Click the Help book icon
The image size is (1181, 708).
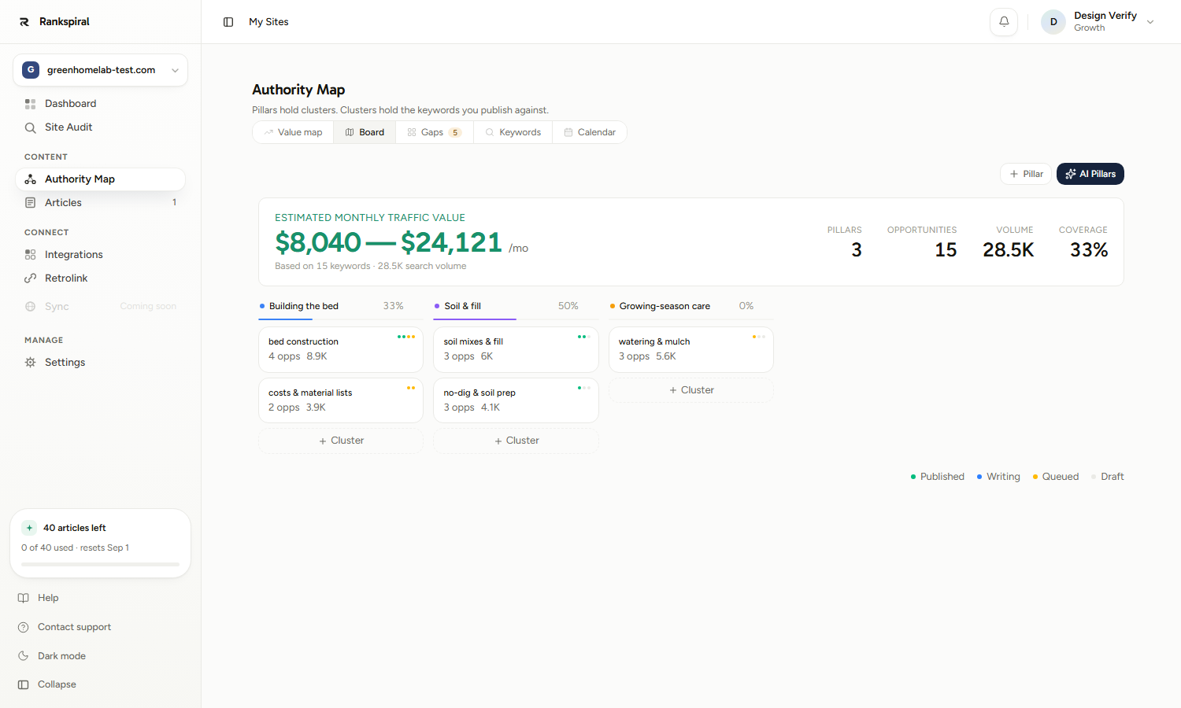[24, 598]
